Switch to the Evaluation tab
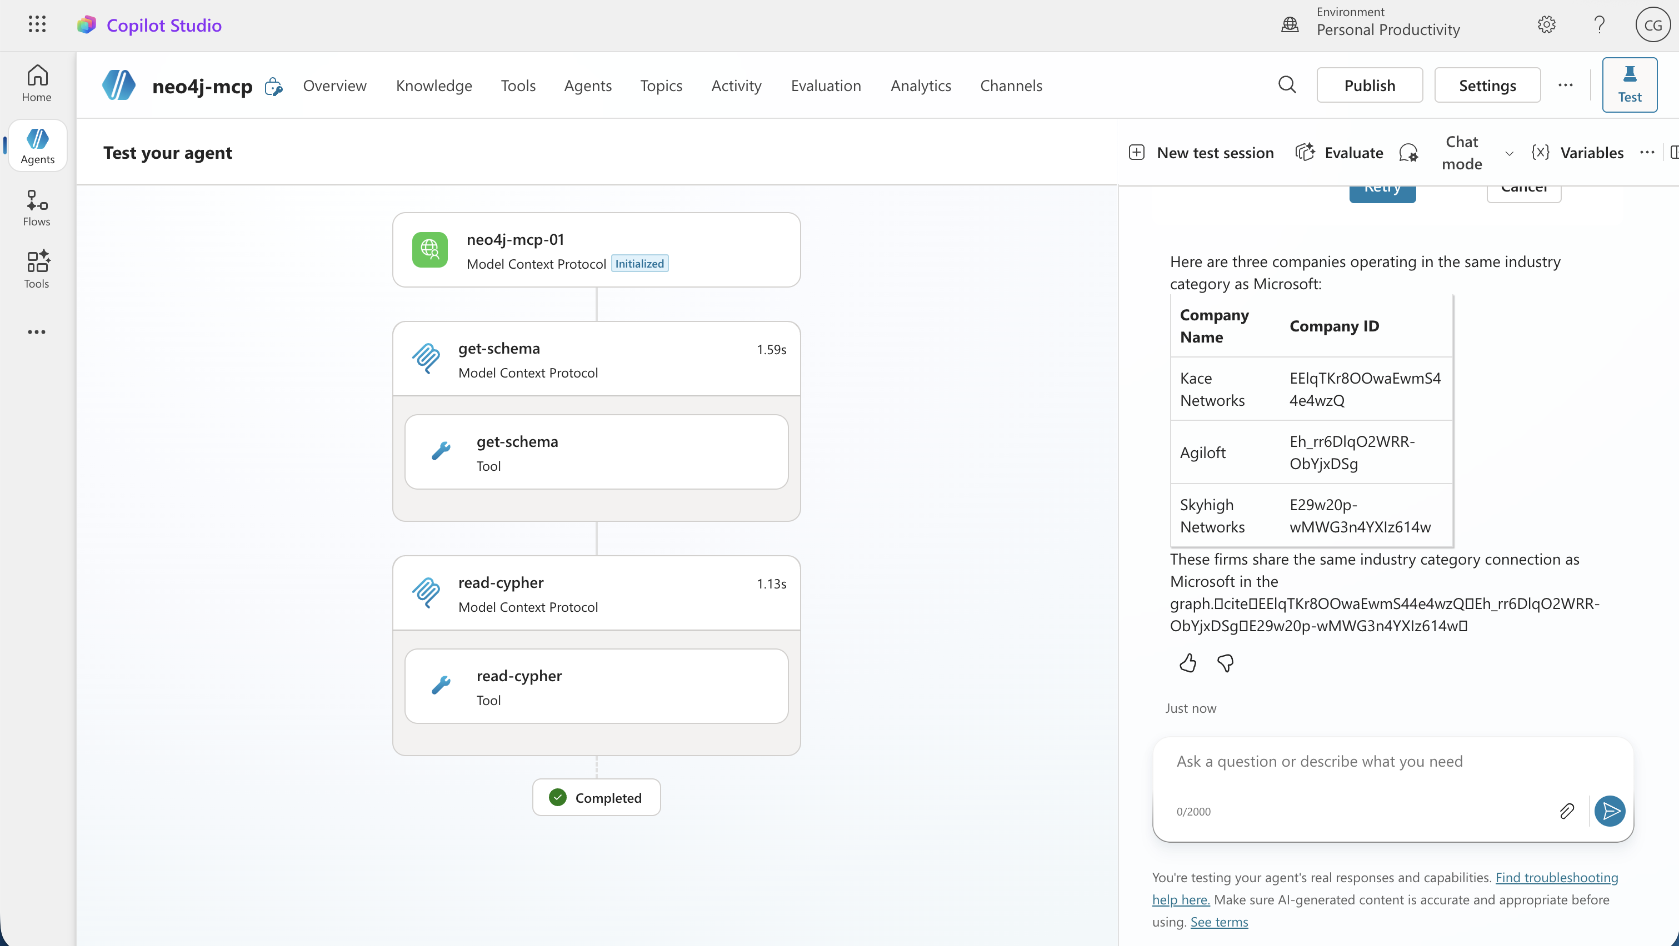 [x=825, y=85]
